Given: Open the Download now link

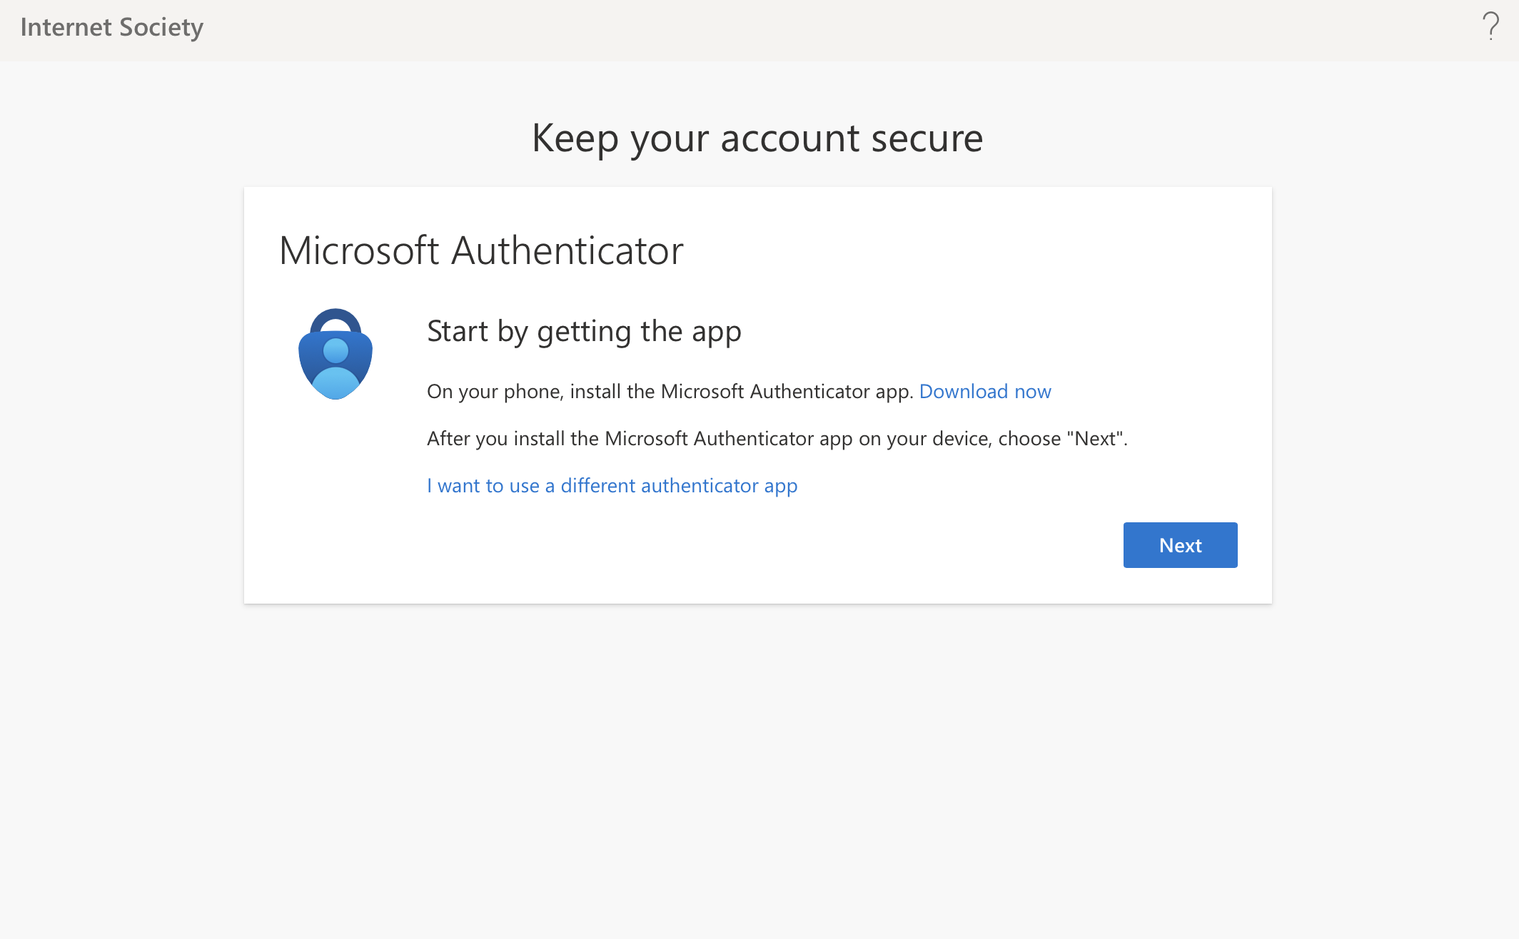Looking at the screenshot, I should tap(984, 392).
